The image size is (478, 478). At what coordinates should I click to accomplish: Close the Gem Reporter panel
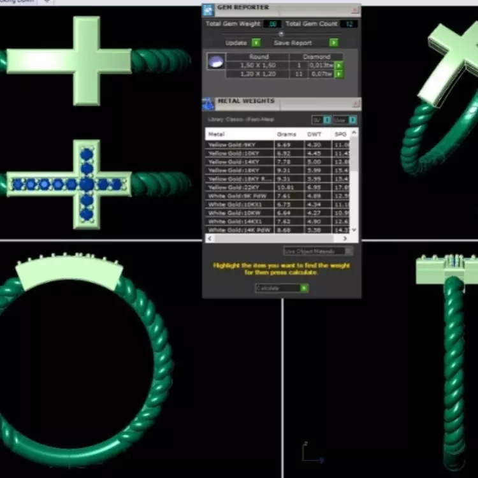pos(355,10)
